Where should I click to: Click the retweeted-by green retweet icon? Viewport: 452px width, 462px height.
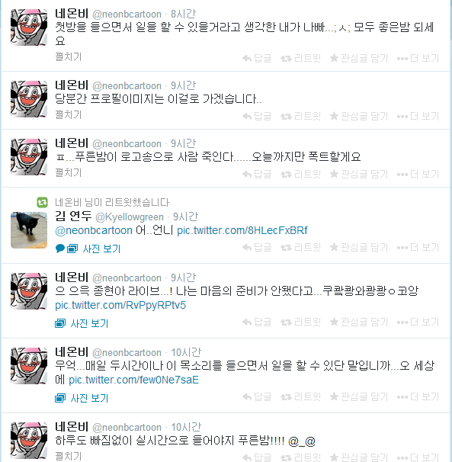click(x=42, y=203)
